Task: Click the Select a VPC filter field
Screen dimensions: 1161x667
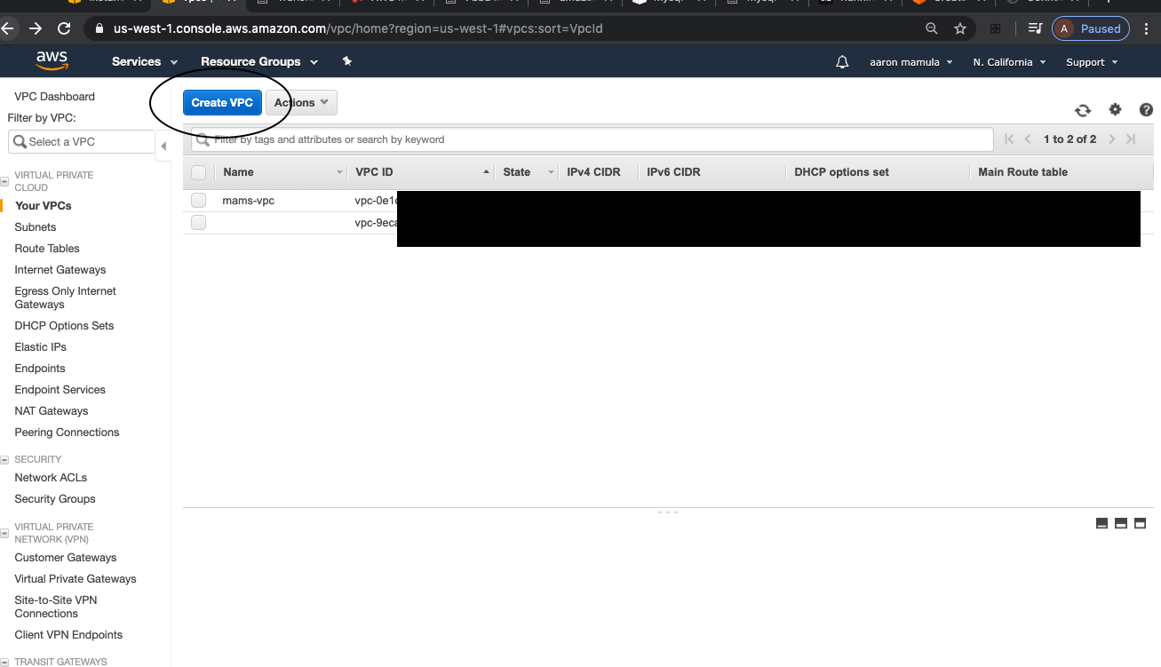Action: (82, 142)
